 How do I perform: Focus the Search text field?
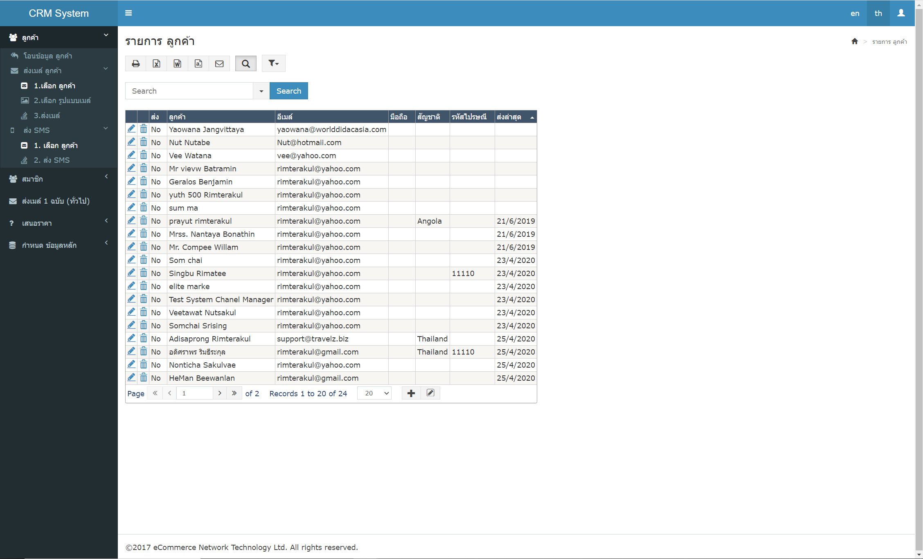(189, 91)
